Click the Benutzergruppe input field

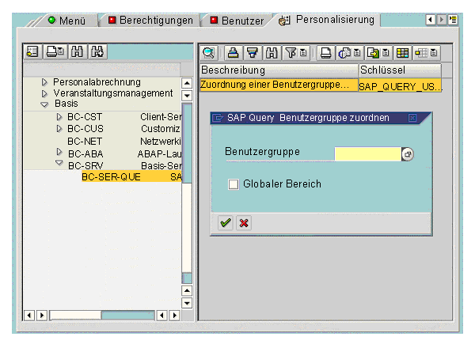click(368, 154)
